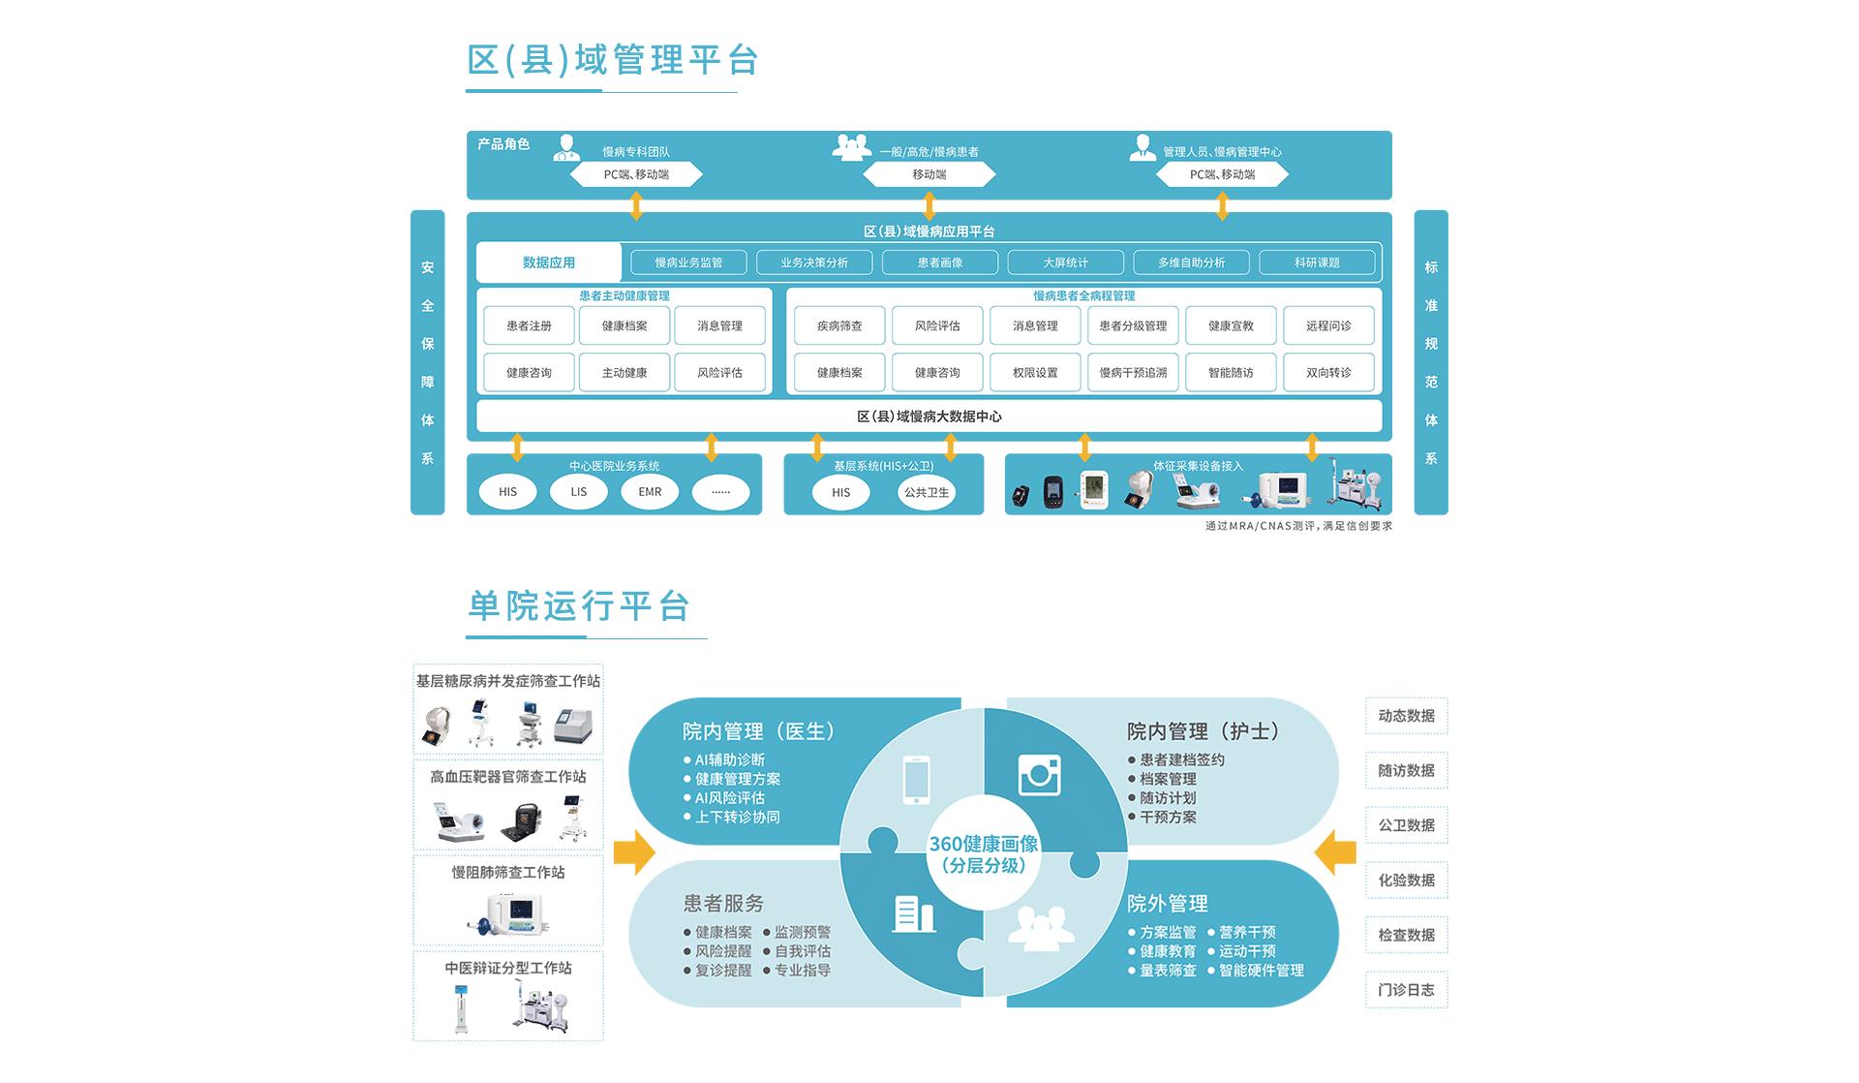Click the 基层糖尿病并发症筛查工作站 heading
The image size is (1859, 1083).
508,681
